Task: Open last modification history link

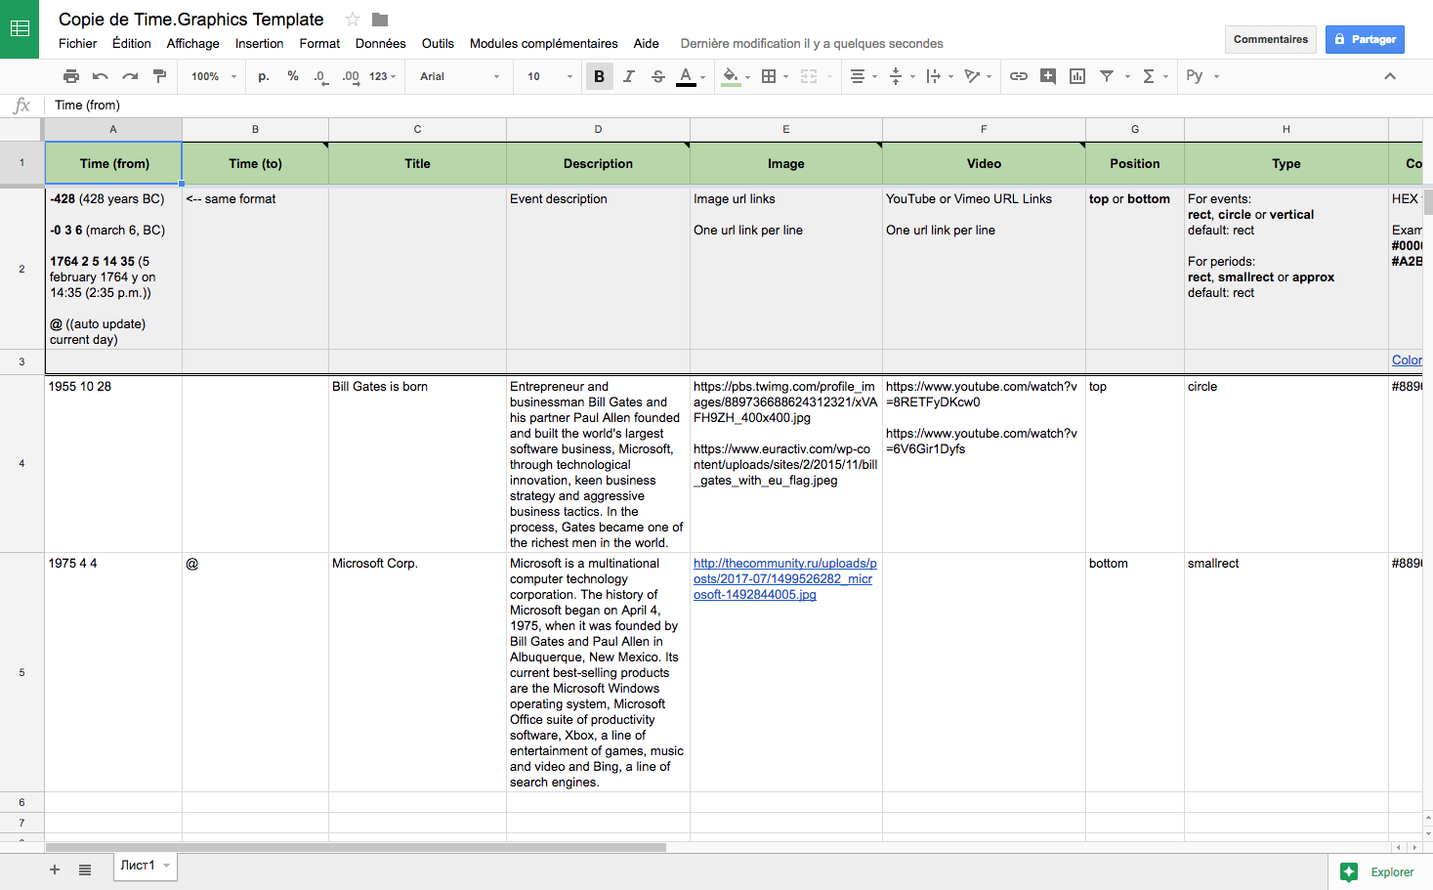Action: click(812, 43)
